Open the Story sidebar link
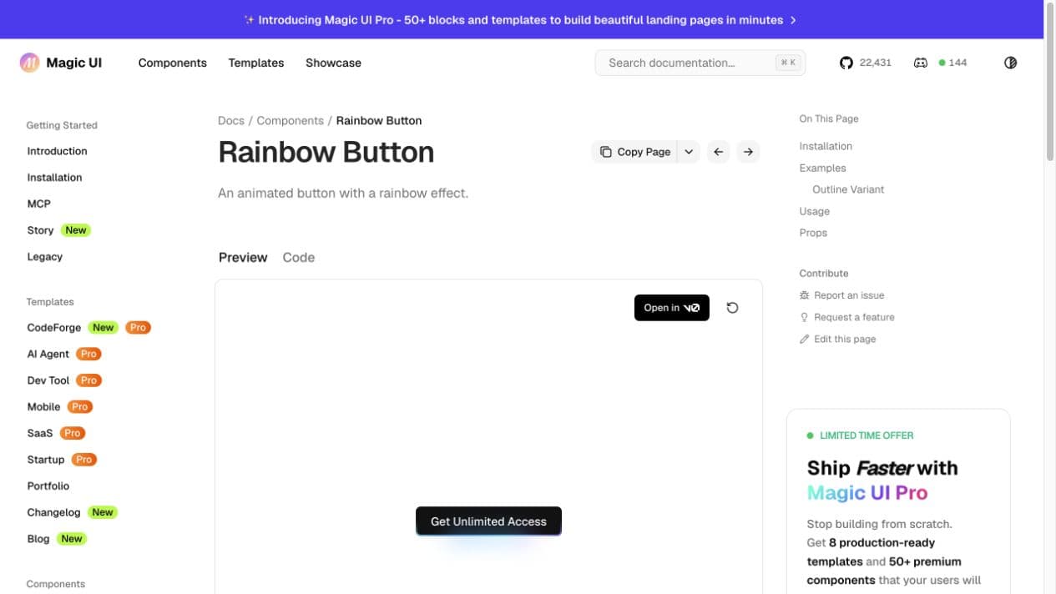 click(40, 230)
